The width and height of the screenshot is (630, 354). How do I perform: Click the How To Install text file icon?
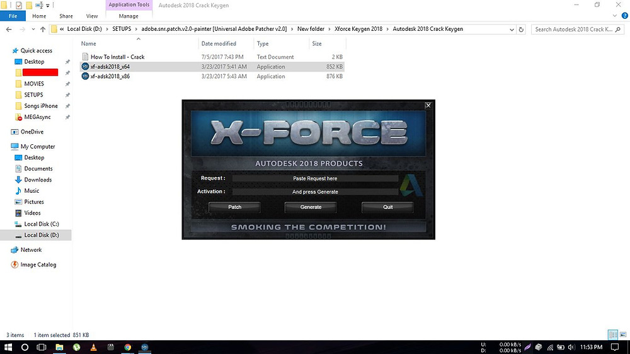[85, 57]
